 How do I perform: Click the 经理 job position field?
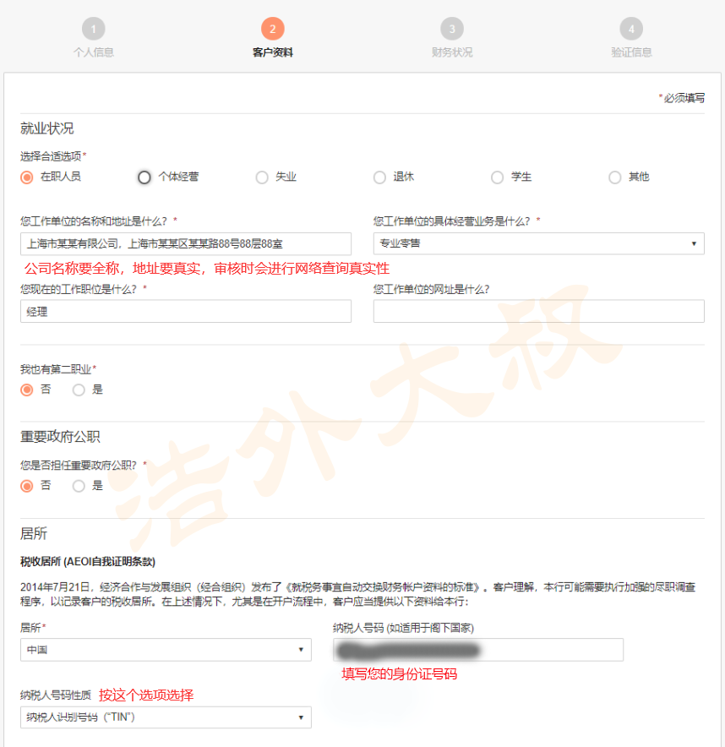(x=186, y=311)
